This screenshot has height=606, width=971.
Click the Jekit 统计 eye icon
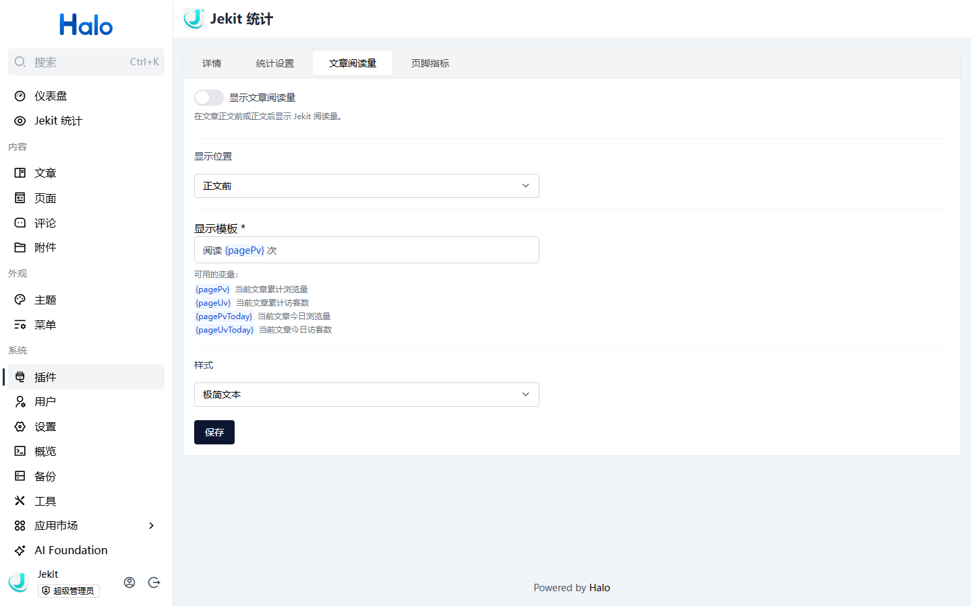tap(20, 121)
